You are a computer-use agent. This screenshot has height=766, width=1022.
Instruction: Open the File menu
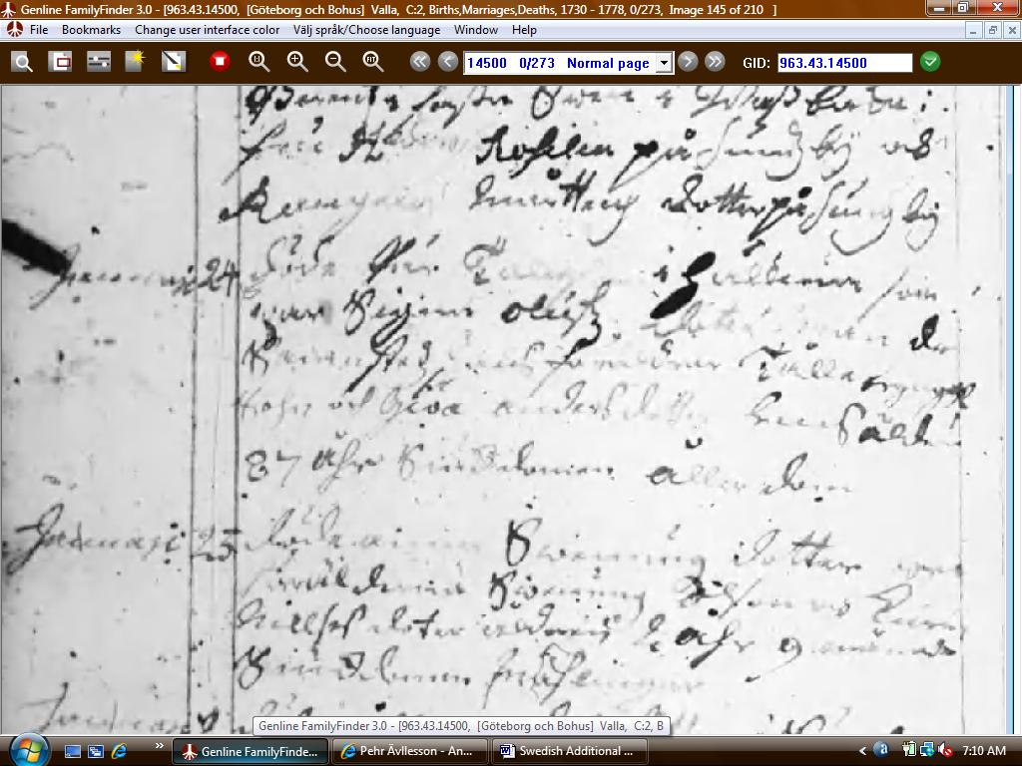39,30
